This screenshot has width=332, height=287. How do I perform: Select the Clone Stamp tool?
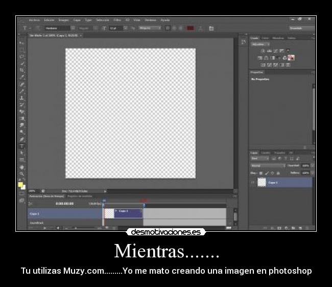coord(22,98)
